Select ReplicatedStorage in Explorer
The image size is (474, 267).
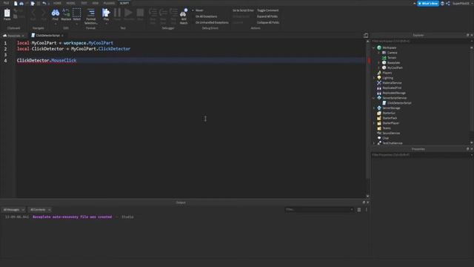(x=394, y=93)
